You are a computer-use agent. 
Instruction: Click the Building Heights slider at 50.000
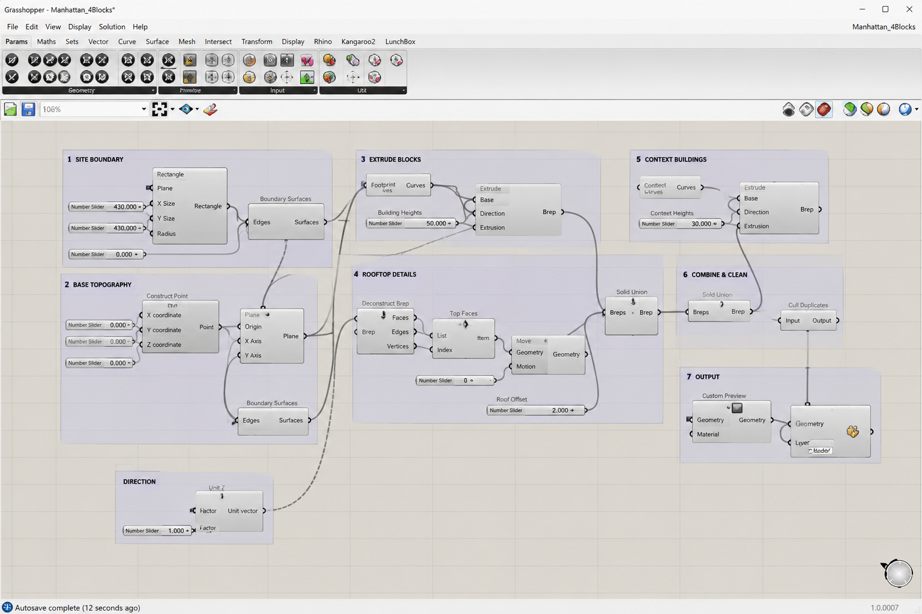coord(412,223)
